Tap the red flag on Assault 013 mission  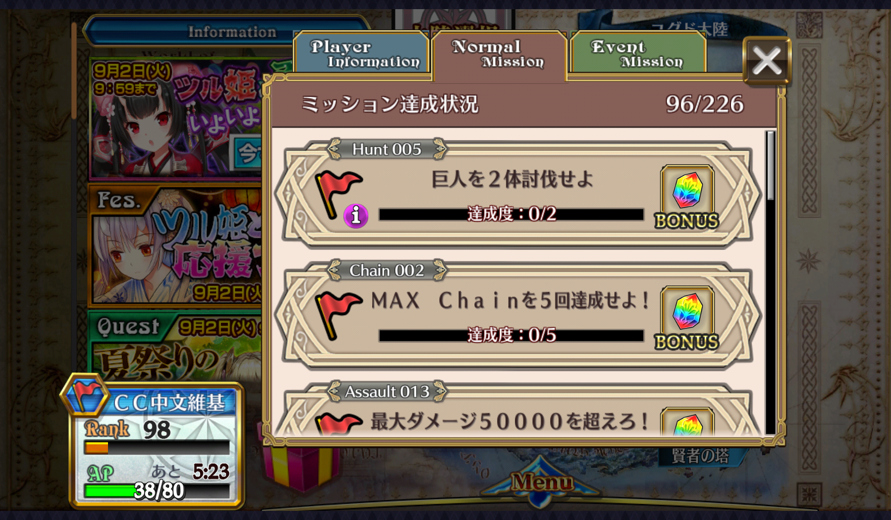pyautogui.click(x=338, y=424)
